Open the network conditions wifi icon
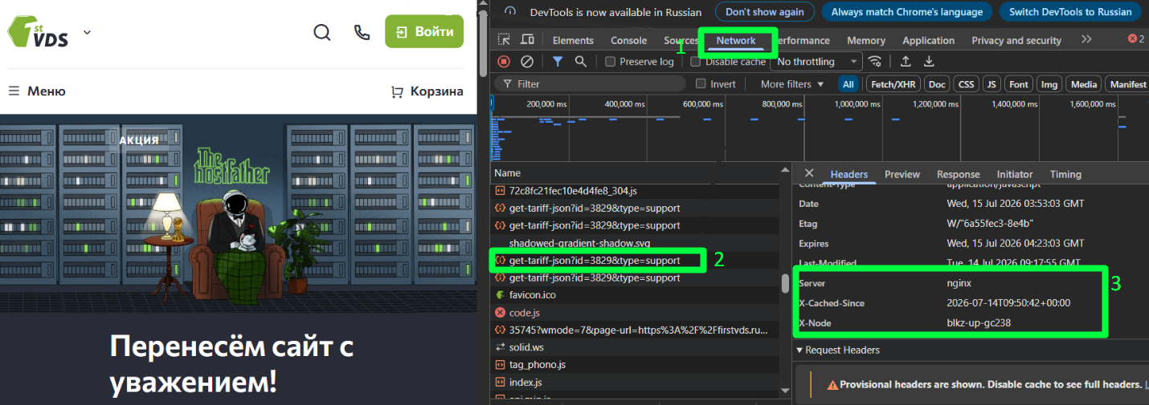Screen dimensions: 1149x405 pos(875,61)
